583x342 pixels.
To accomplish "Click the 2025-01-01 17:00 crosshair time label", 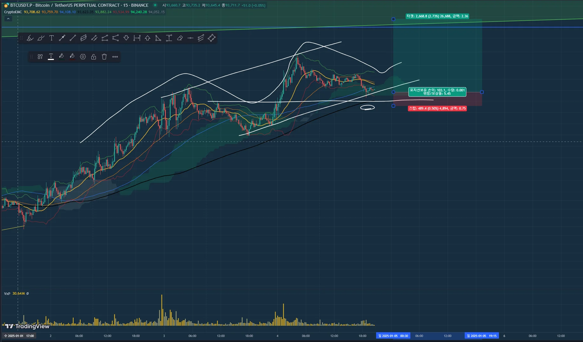I will click(x=19, y=336).
